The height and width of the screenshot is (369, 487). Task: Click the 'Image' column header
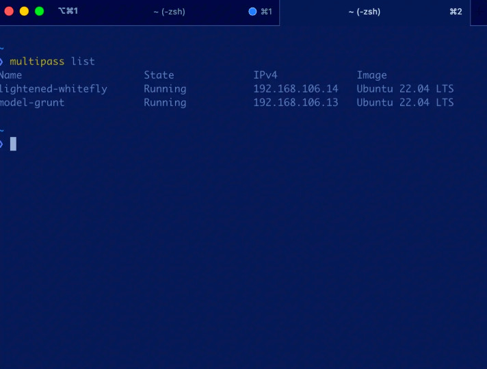point(372,75)
